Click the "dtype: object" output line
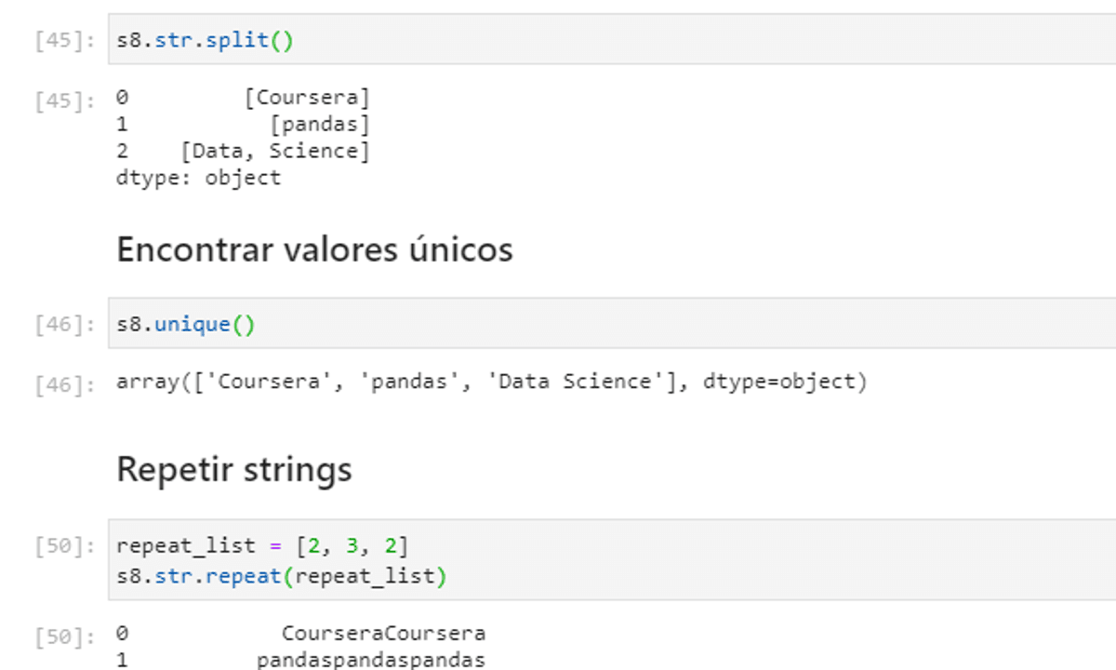Viewport: 1116px width, 670px height. [x=198, y=178]
